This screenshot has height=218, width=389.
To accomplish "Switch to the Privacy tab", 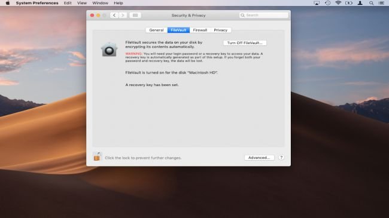I will pos(221,30).
